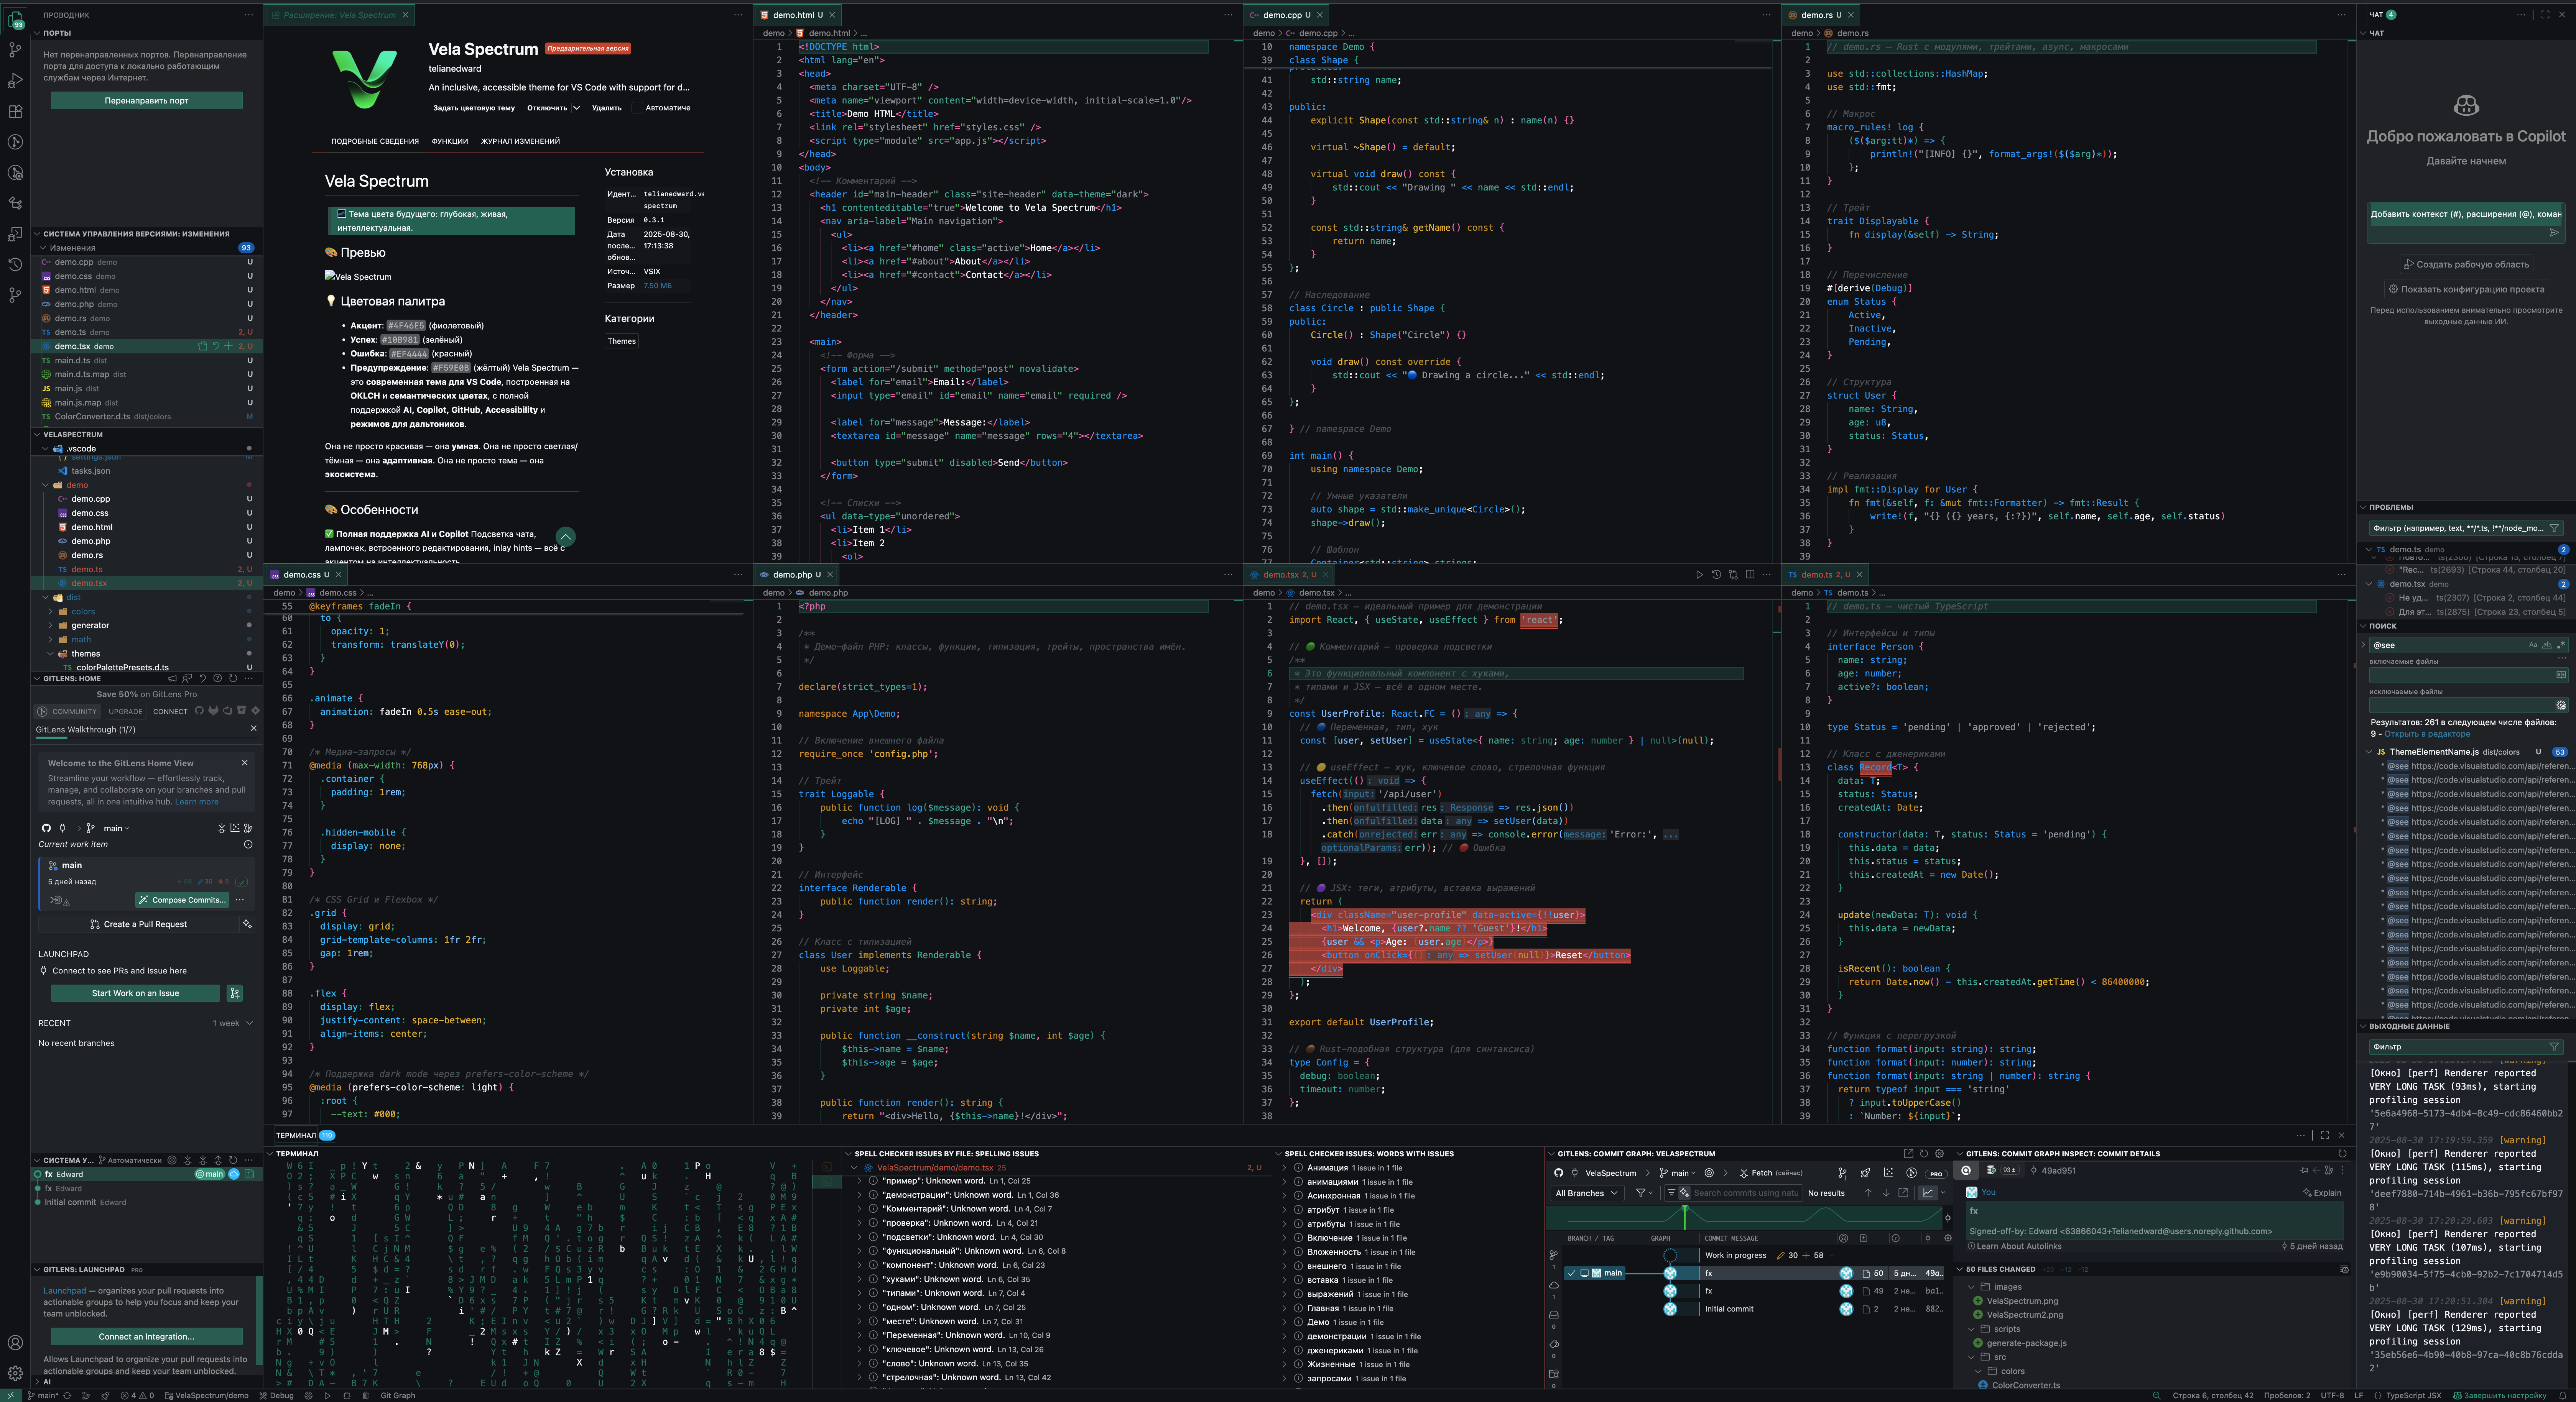Open the Accounts menu in activity bar
This screenshot has width=2576, height=1402.
tap(15, 1342)
